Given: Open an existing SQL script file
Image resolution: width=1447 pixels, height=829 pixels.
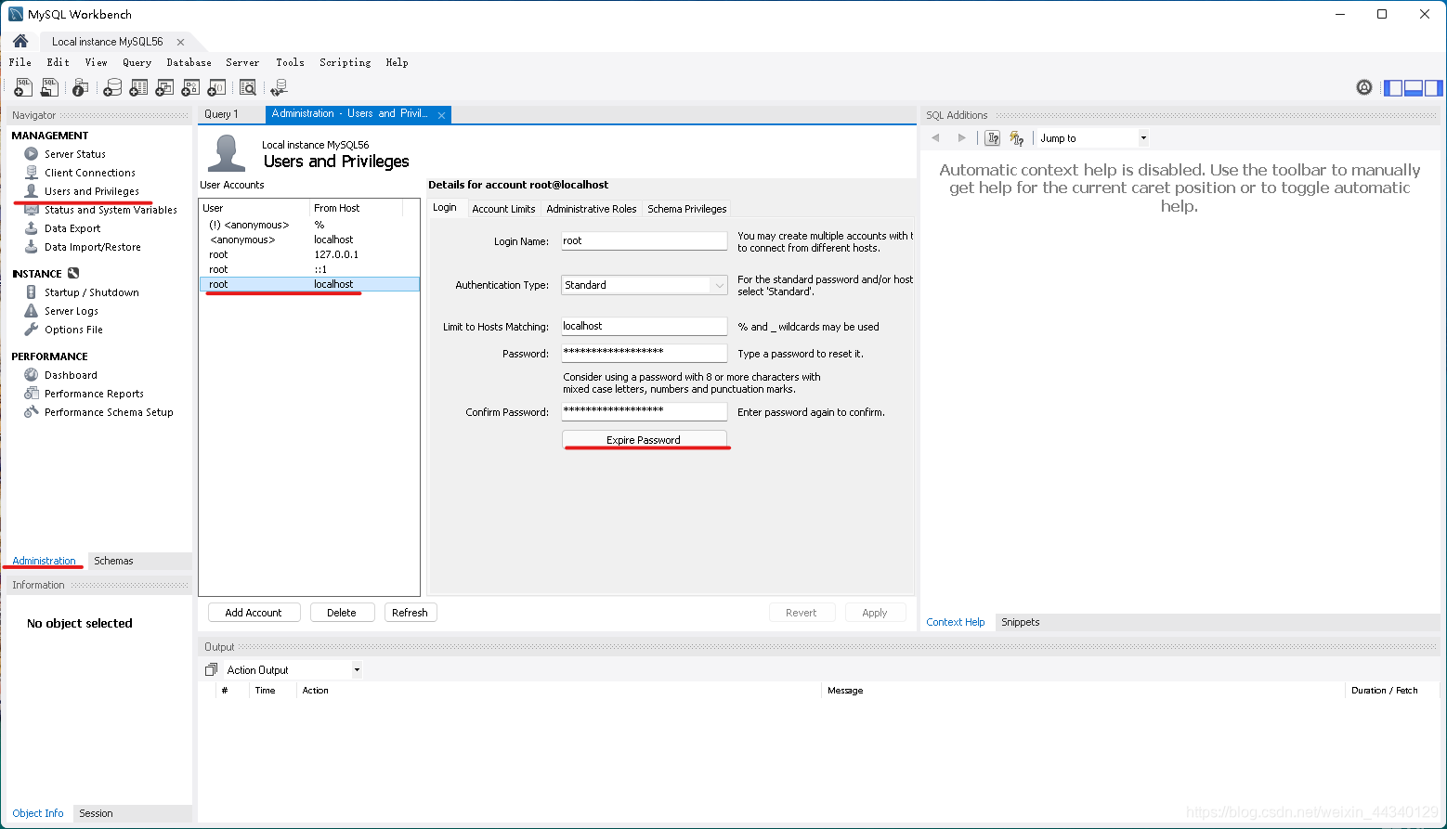Looking at the screenshot, I should pyautogui.click(x=48, y=87).
